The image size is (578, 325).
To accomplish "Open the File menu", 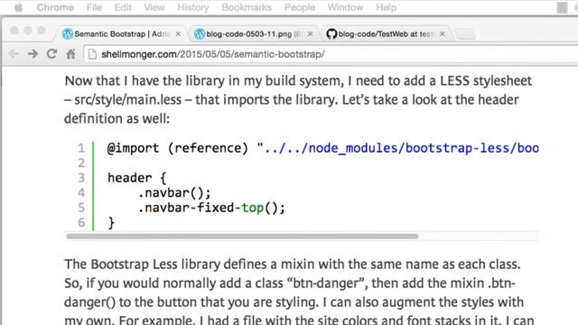I will click(94, 7).
